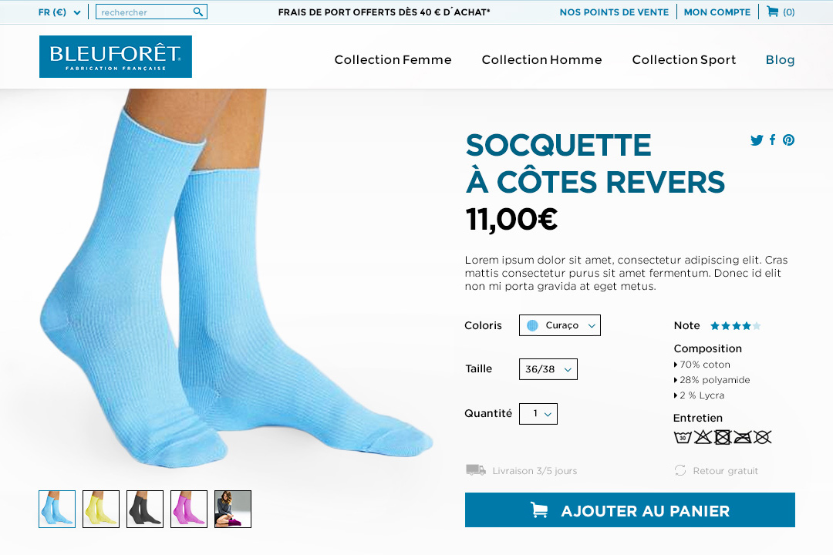This screenshot has height=555, width=833.
Task: Share product via the Twitter icon
Action: (757, 140)
